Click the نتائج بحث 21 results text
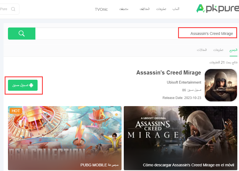This screenshot has height=171, width=239. point(223,62)
